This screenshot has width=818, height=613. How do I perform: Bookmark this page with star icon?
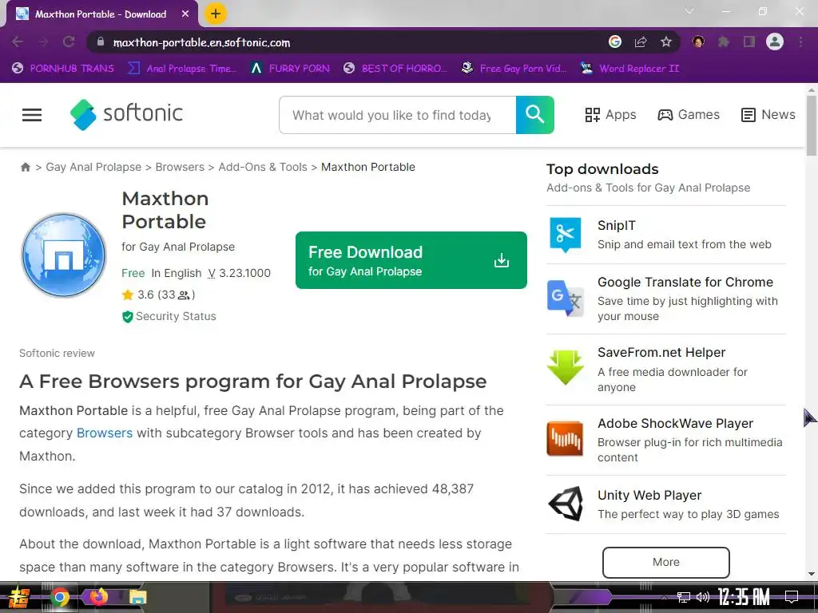pyautogui.click(x=666, y=42)
